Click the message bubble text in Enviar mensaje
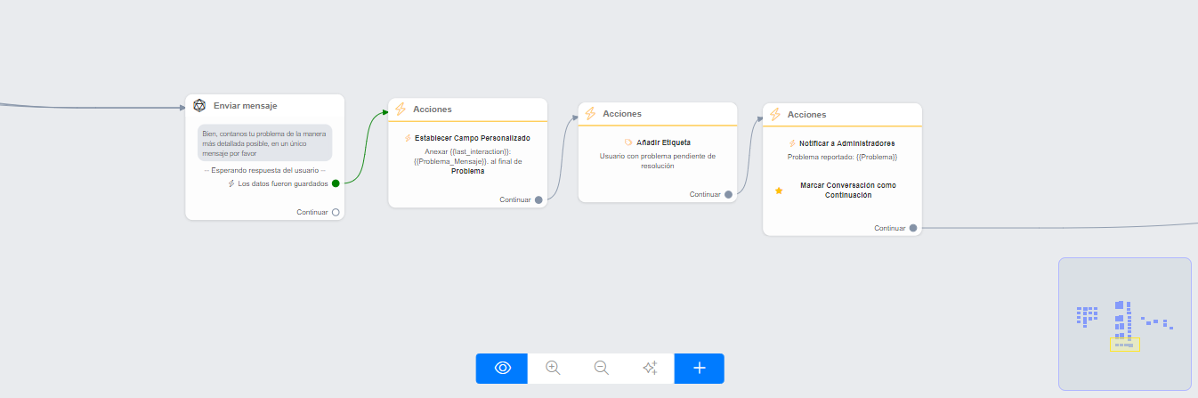Viewport: 1198px width, 398px height. (264, 142)
